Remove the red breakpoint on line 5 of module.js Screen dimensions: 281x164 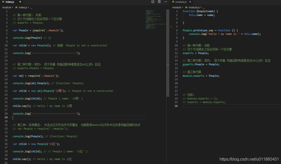pos(171,27)
